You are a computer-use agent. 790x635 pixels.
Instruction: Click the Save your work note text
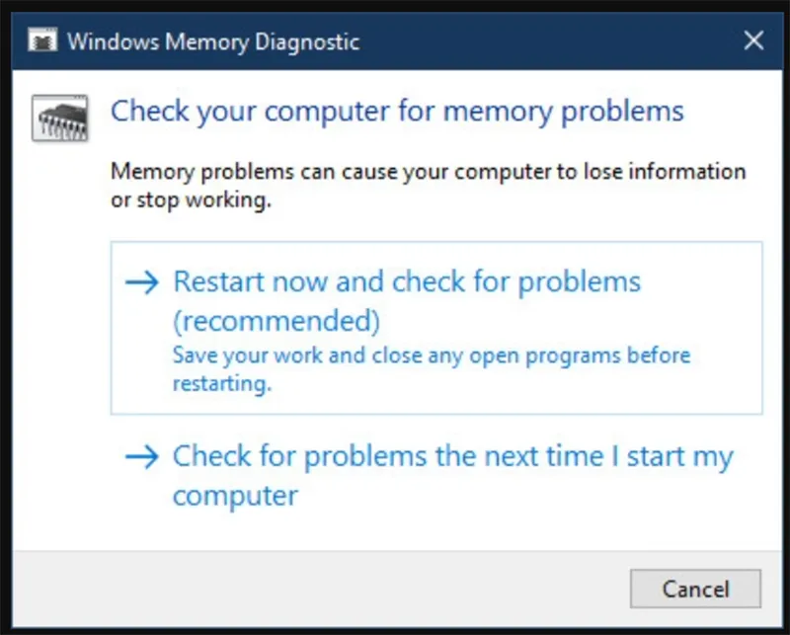point(431,355)
